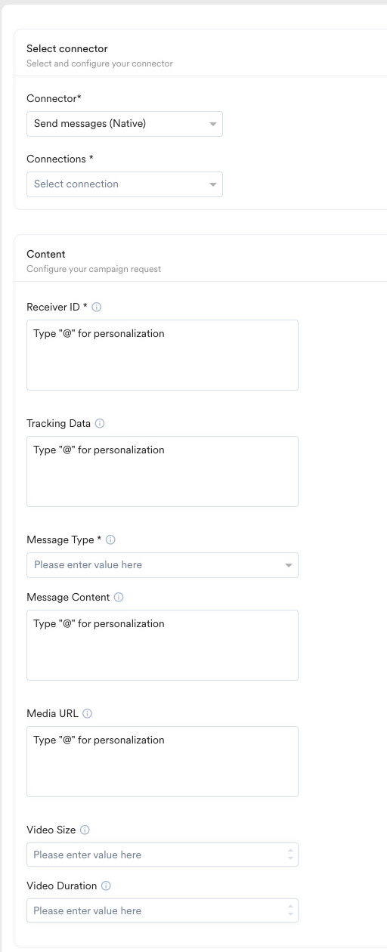Increase Video Size using stepper up arrow
This screenshot has height=952, width=387.
[x=291, y=852]
